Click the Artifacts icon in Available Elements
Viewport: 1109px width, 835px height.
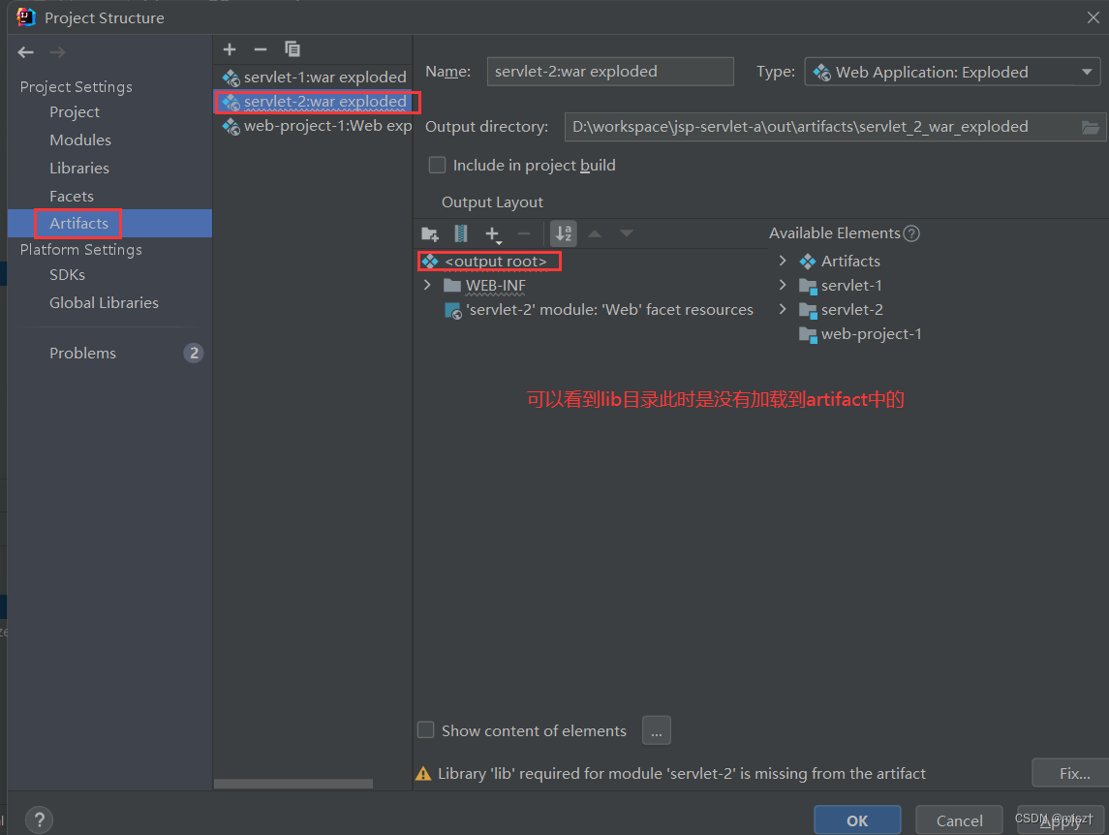(808, 262)
